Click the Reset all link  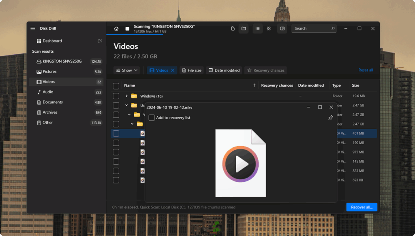[366, 70]
